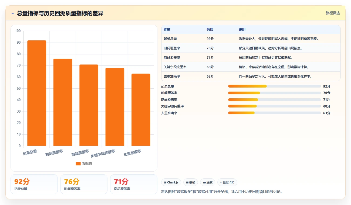Click the x-axis label 关键字段完整率
The width and height of the screenshot is (351, 205).
click(x=103, y=154)
